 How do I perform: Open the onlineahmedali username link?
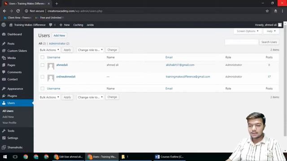coord(66,76)
